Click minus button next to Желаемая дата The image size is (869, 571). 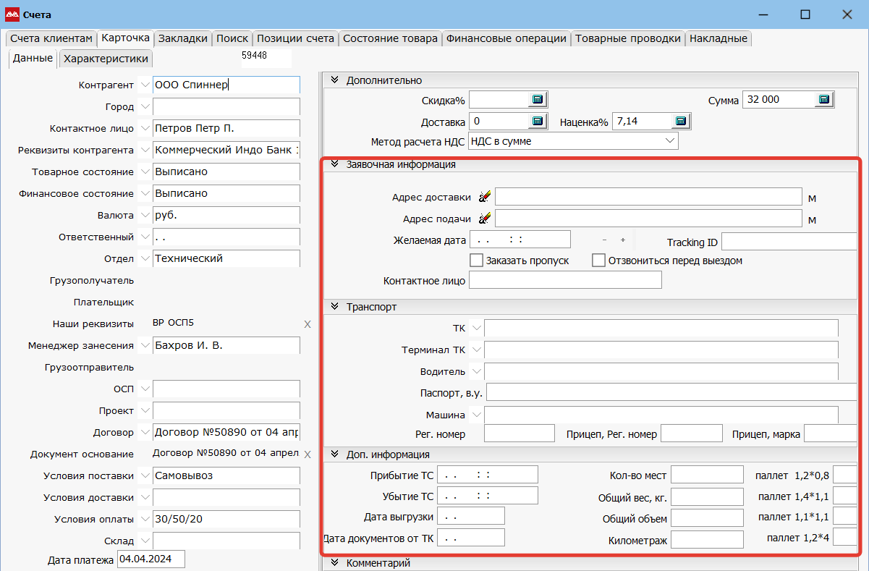point(605,240)
